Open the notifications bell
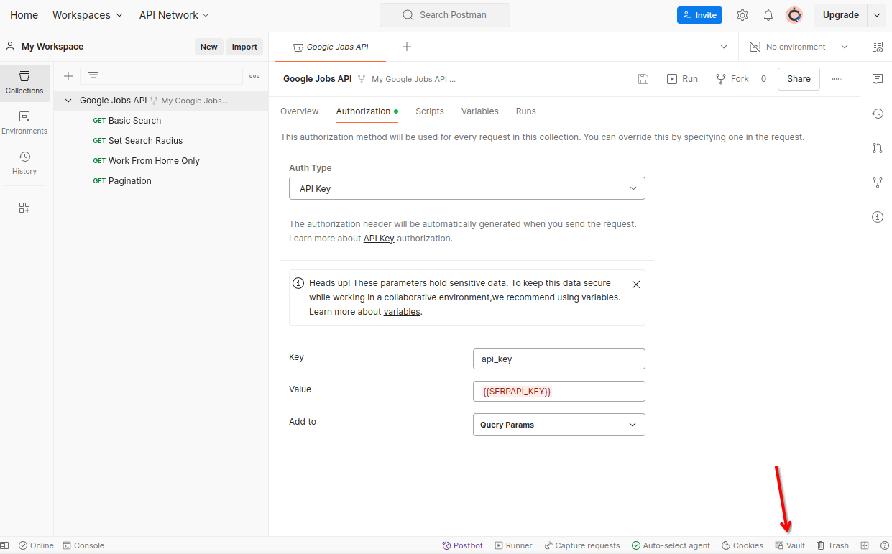 pyautogui.click(x=768, y=15)
